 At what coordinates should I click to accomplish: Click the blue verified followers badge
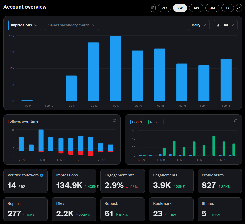pyautogui.click(x=41, y=175)
